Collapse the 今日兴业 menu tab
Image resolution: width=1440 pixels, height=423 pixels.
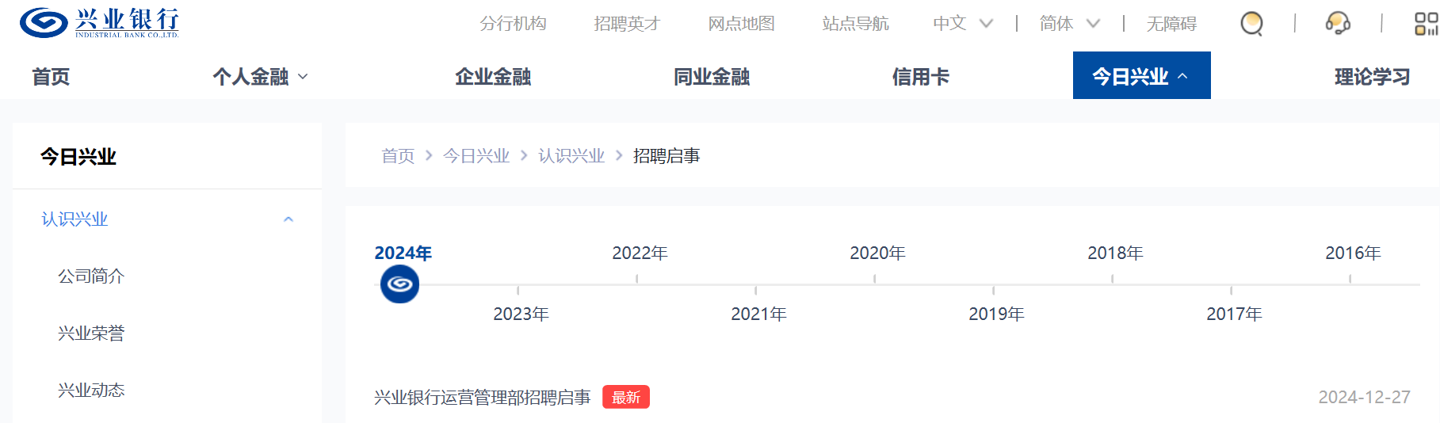point(1141,75)
